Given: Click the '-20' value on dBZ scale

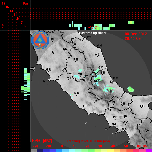Looking at the screenshot, I should 36,146.
